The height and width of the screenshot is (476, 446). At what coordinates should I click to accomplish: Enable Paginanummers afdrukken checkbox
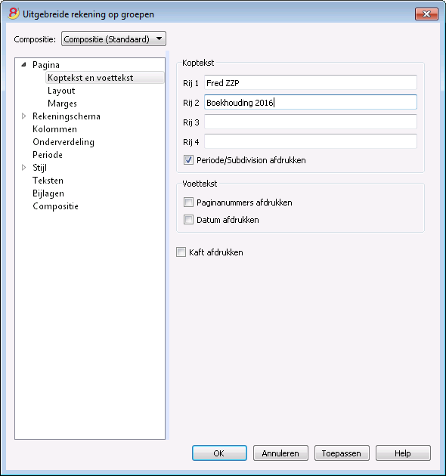tap(188, 202)
